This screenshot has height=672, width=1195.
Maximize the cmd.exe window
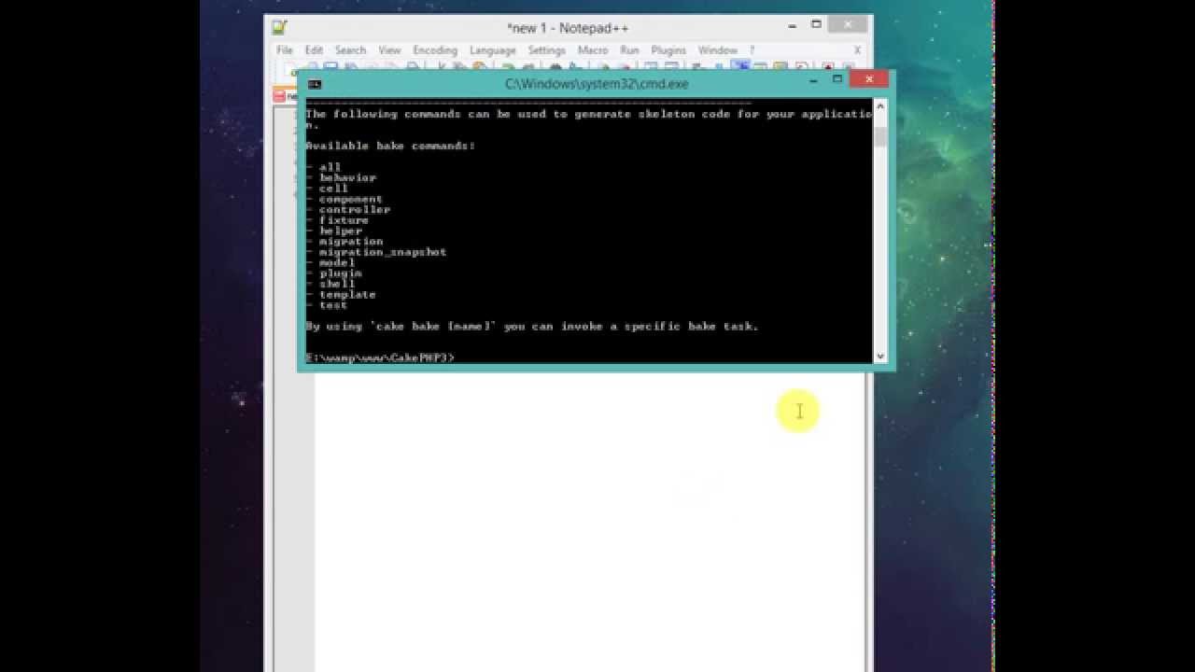(x=837, y=80)
